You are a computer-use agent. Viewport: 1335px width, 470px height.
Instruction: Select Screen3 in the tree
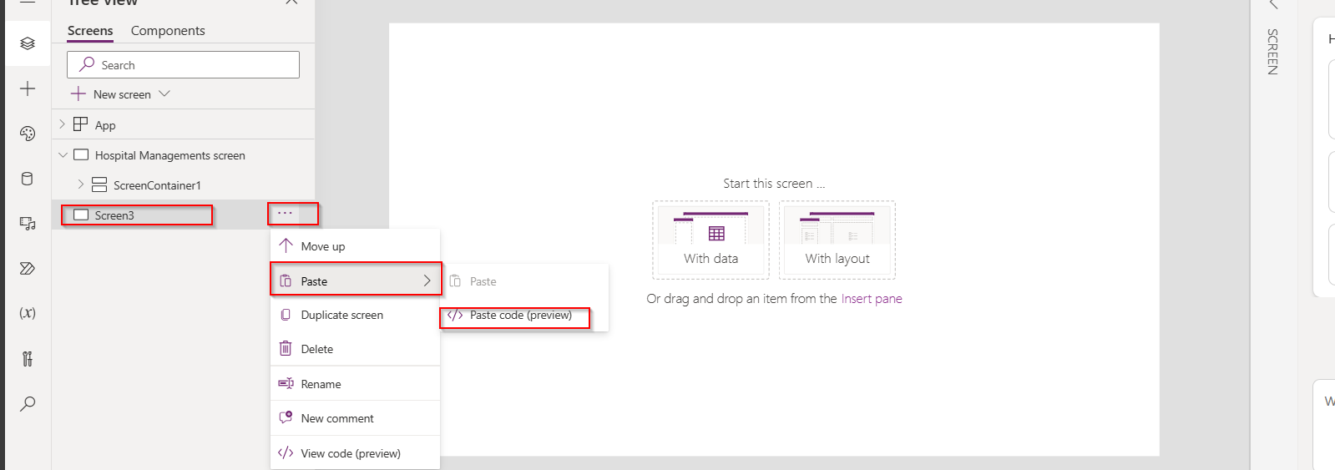point(114,215)
